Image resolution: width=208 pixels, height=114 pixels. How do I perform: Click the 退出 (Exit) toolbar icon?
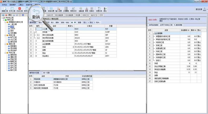(x=105, y=9)
